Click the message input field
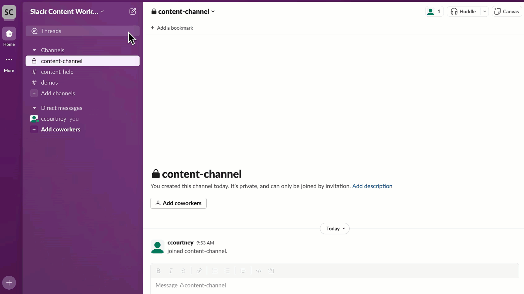 pyautogui.click(x=334, y=285)
